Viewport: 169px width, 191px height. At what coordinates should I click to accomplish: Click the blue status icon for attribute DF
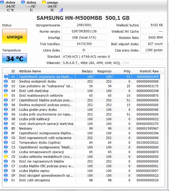[6, 175]
